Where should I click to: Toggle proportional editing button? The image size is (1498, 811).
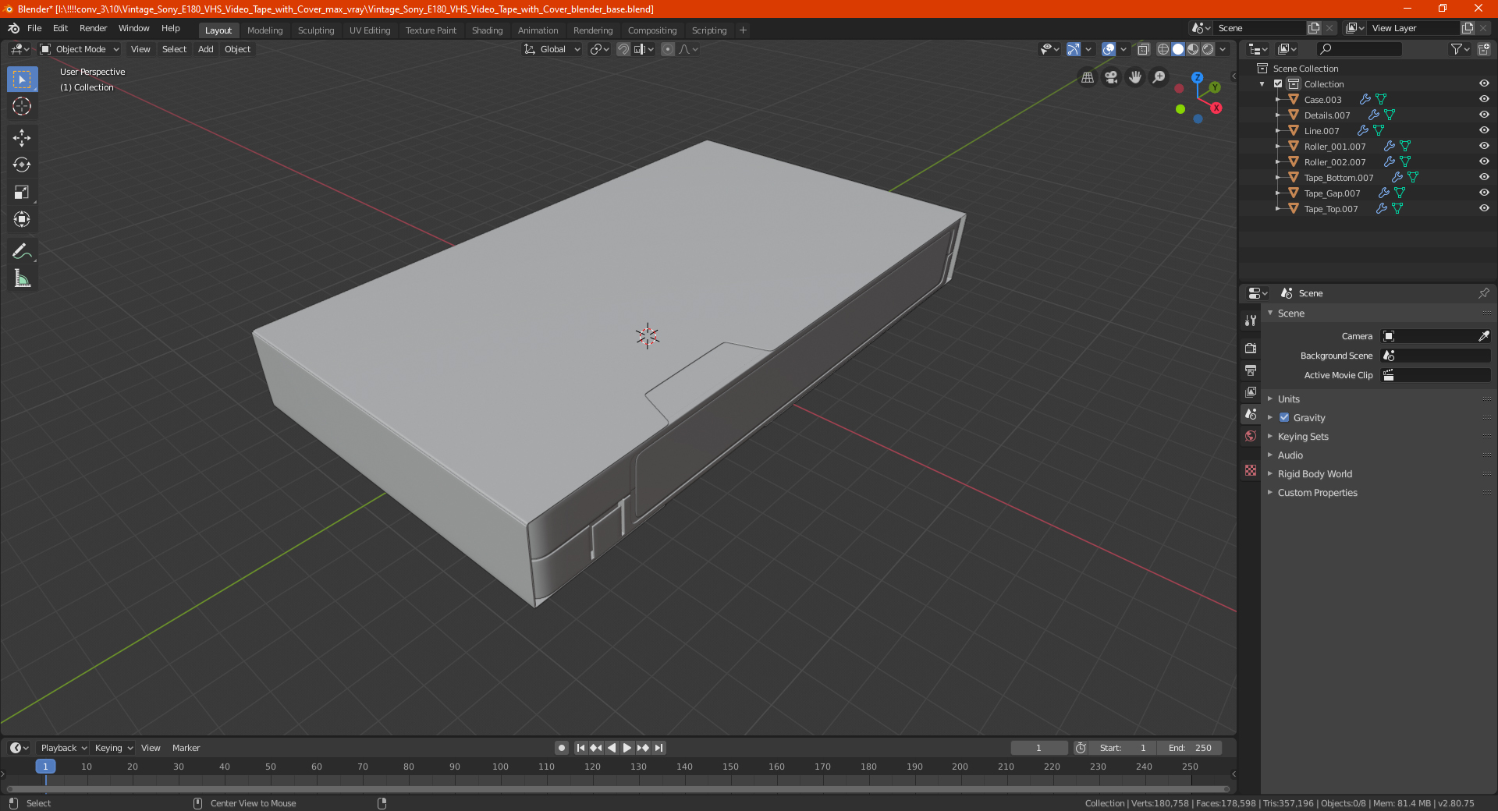pos(668,49)
